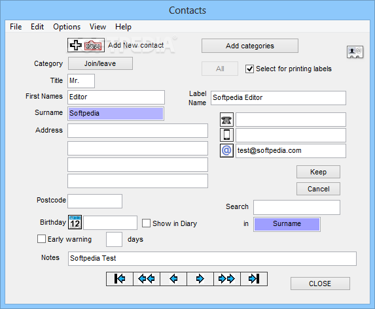This screenshot has width=375, height=309.
Task: Click the Cancel button
Action: tap(318, 189)
